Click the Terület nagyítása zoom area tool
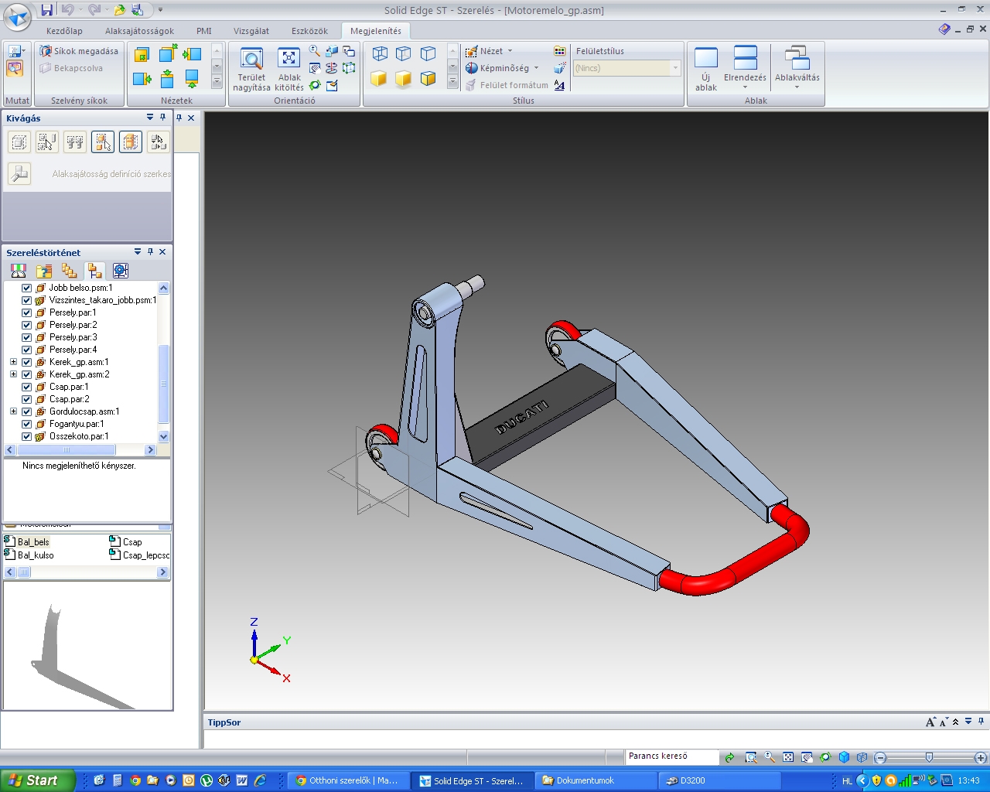 pos(251,70)
